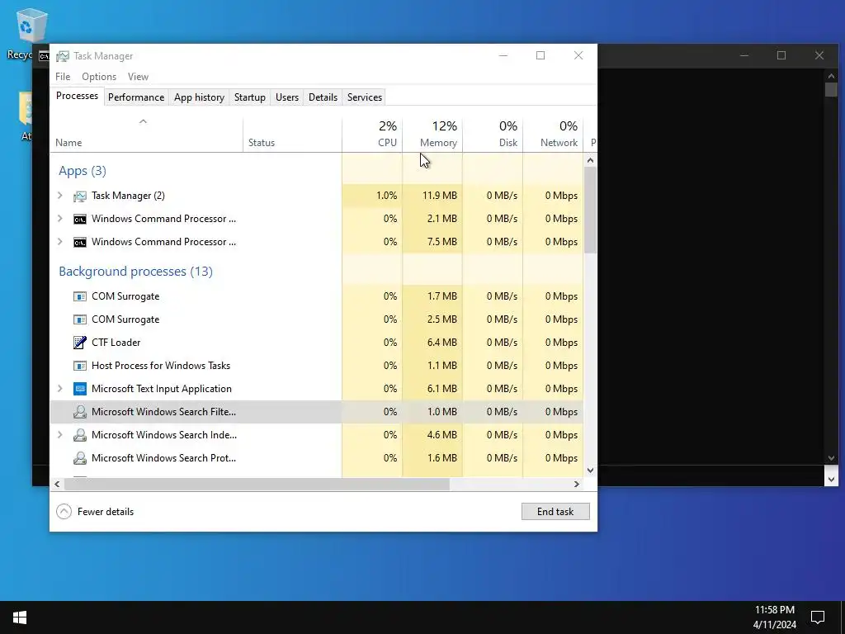Click the End task button

click(x=555, y=511)
